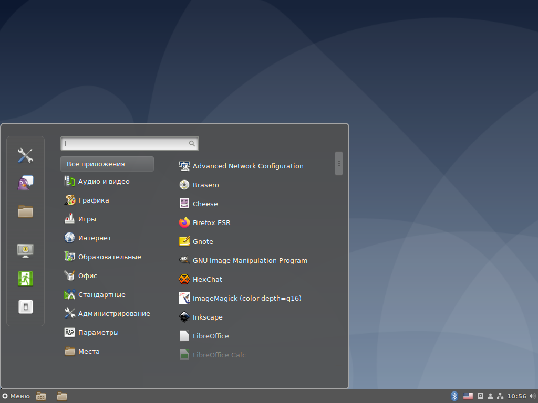Image resolution: width=538 pixels, height=403 pixels.
Task: Click the application list scrollbar handle
Action: pos(339,164)
